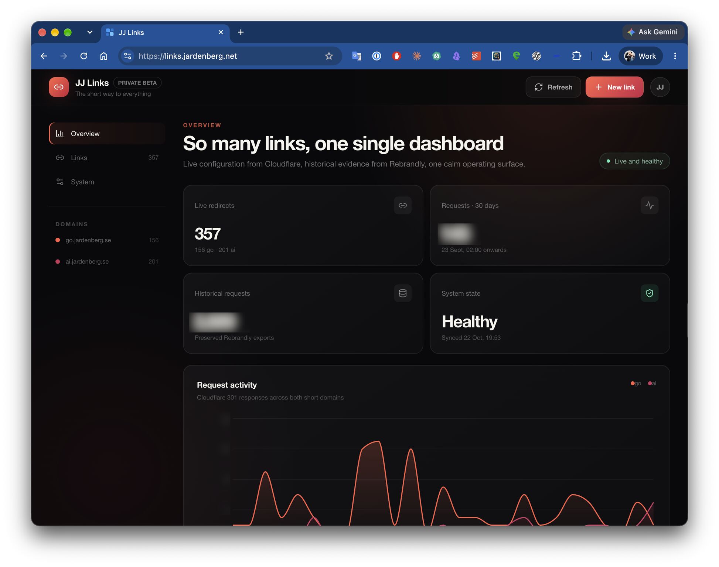Viewport: 719px width, 567px height.
Task: Select Overview in the sidebar
Action: click(107, 134)
